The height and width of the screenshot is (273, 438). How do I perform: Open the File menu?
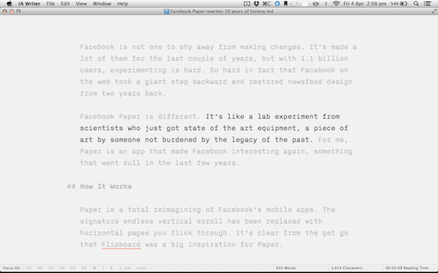pos(50,4)
